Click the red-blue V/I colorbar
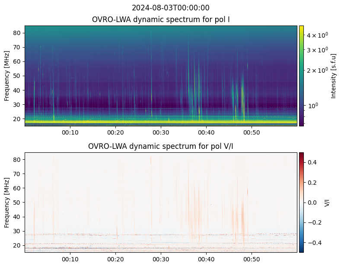 tap(301, 202)
